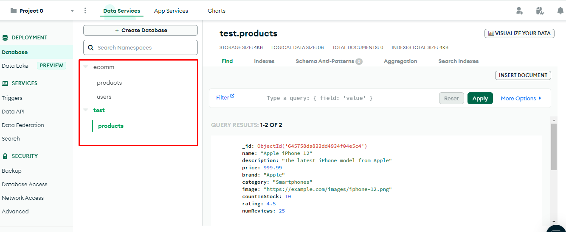This screenshot has height=232, width=566.
Task: Click the Insert Document button
Action: pos(523,75)
